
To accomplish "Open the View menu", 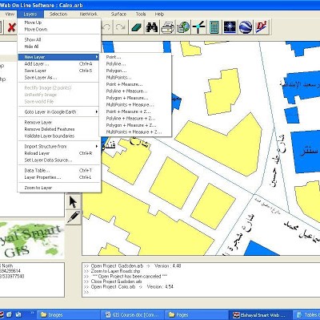I will pyautogui.click(x=10, y=14).
